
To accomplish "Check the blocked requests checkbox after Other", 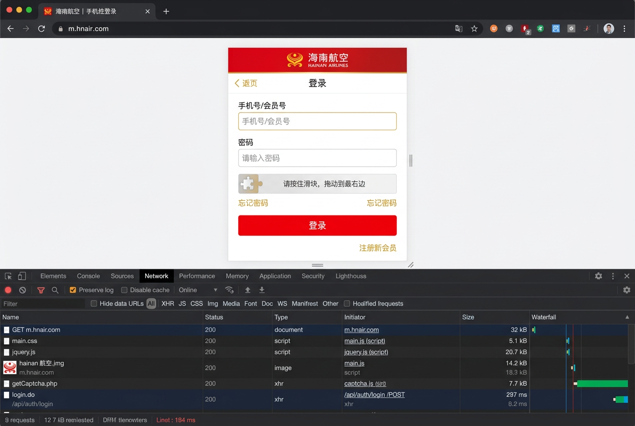I will point(347,303).
